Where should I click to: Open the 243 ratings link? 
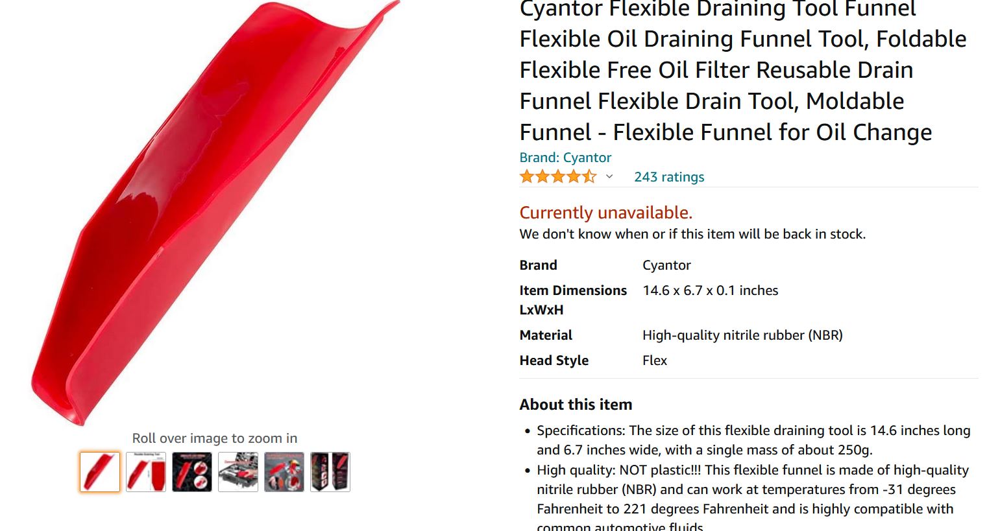(x=669, y=177)
